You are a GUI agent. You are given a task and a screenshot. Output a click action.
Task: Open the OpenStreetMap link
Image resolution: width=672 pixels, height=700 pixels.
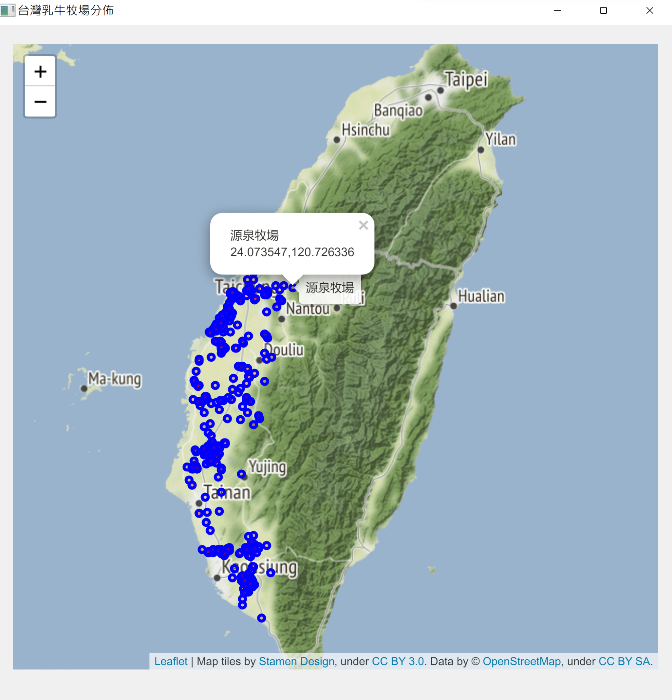click(x=521, y=661)
